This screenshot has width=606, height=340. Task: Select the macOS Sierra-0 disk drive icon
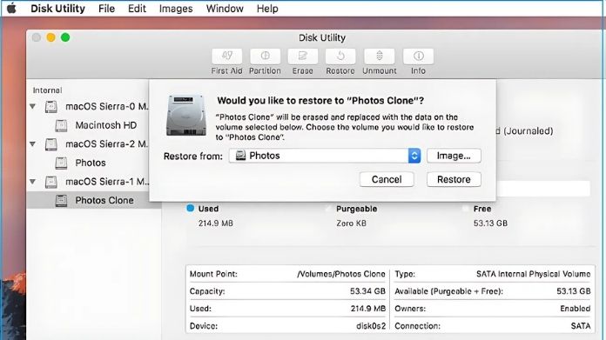coord(51,106)
